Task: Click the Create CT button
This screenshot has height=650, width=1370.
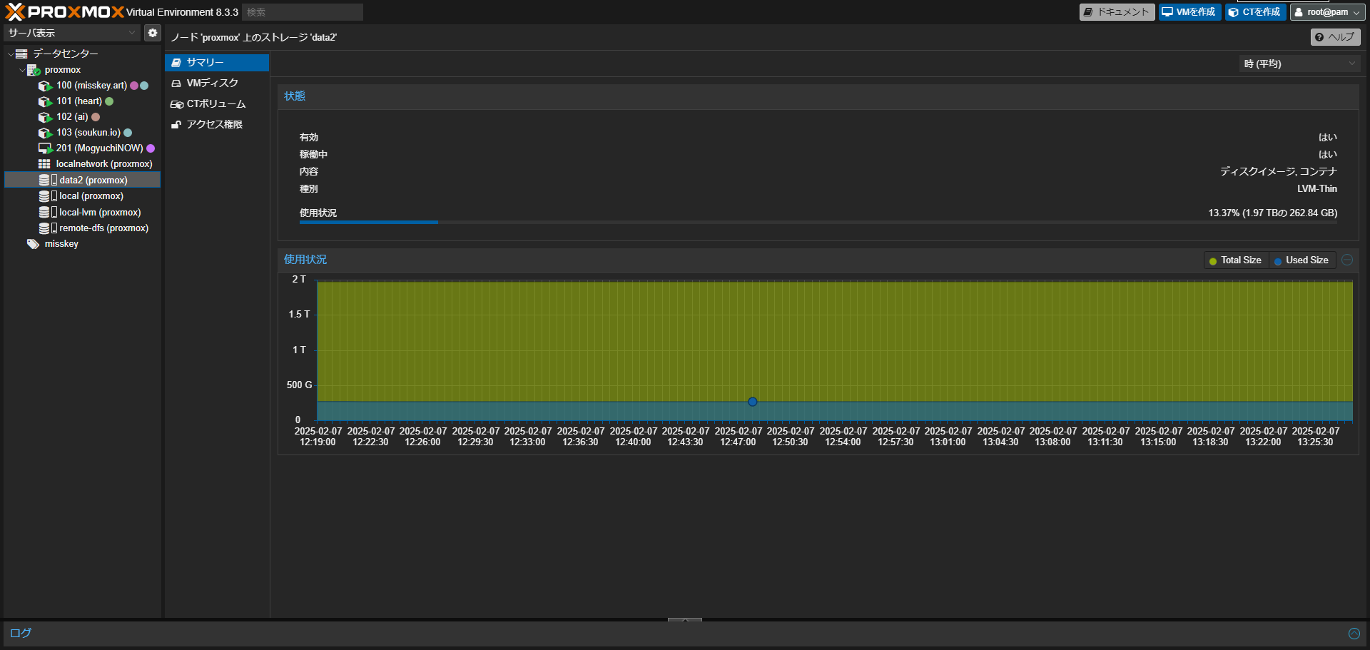Action: coord(1255,12)
